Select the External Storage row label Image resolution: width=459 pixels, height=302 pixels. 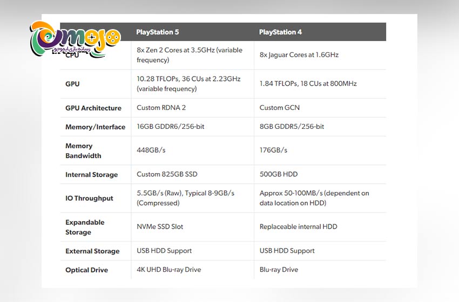click(92, 251)
